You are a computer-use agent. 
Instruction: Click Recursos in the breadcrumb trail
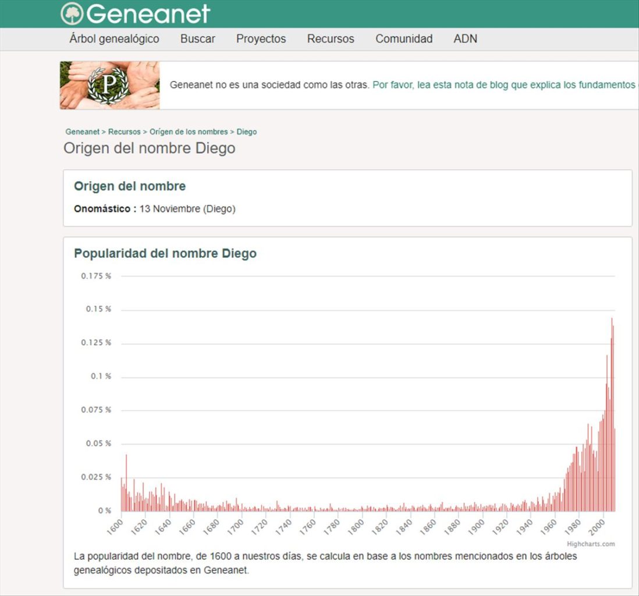[x=124, y=132]
